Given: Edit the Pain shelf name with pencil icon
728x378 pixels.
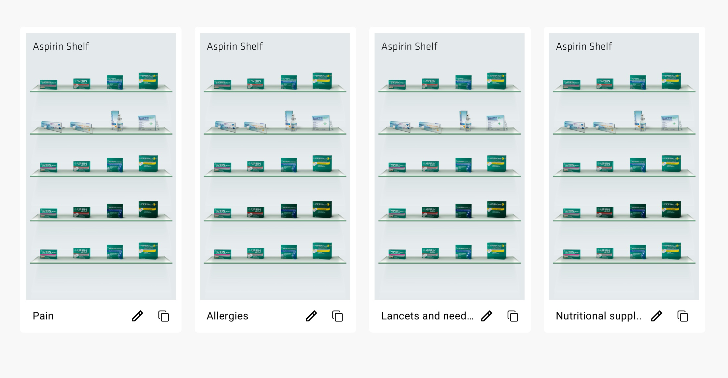Looking at the screenshot, I should coord(137,316).
